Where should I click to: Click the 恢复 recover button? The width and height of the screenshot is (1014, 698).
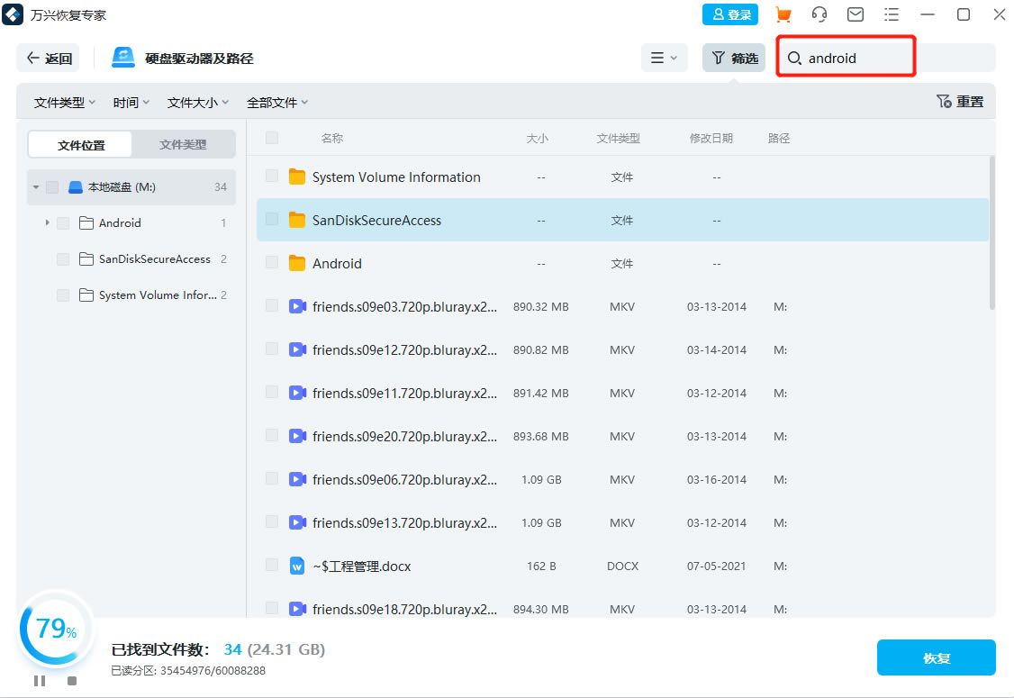coord(937,657)
